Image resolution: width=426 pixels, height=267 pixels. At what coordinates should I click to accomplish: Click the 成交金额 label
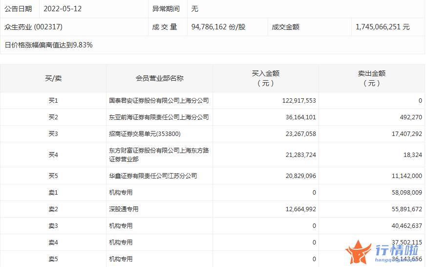point(285,26)
